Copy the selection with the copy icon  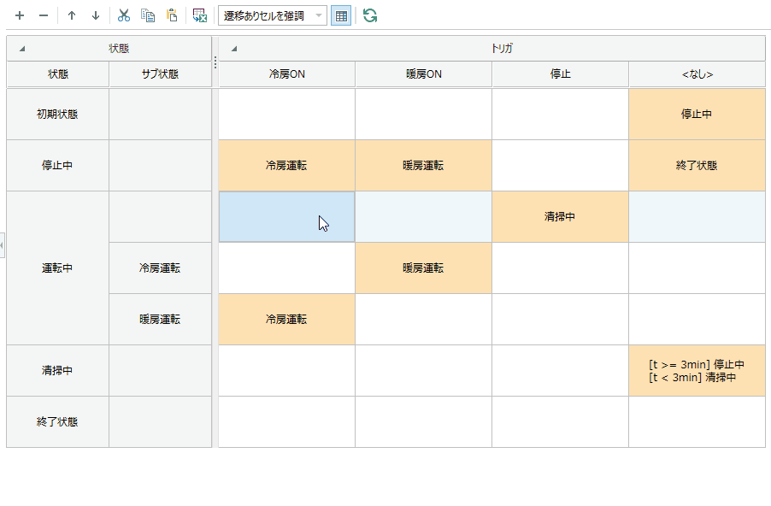tap(148, 15)
